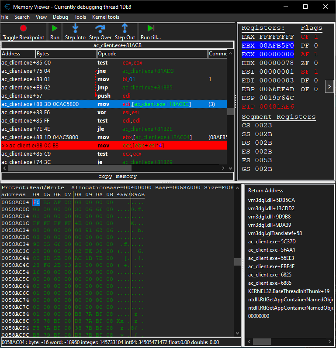This screenshot has width=336, height=348.
Task: Select the vm3dgl.glTranslatef+58 return address
Action: 275,233
